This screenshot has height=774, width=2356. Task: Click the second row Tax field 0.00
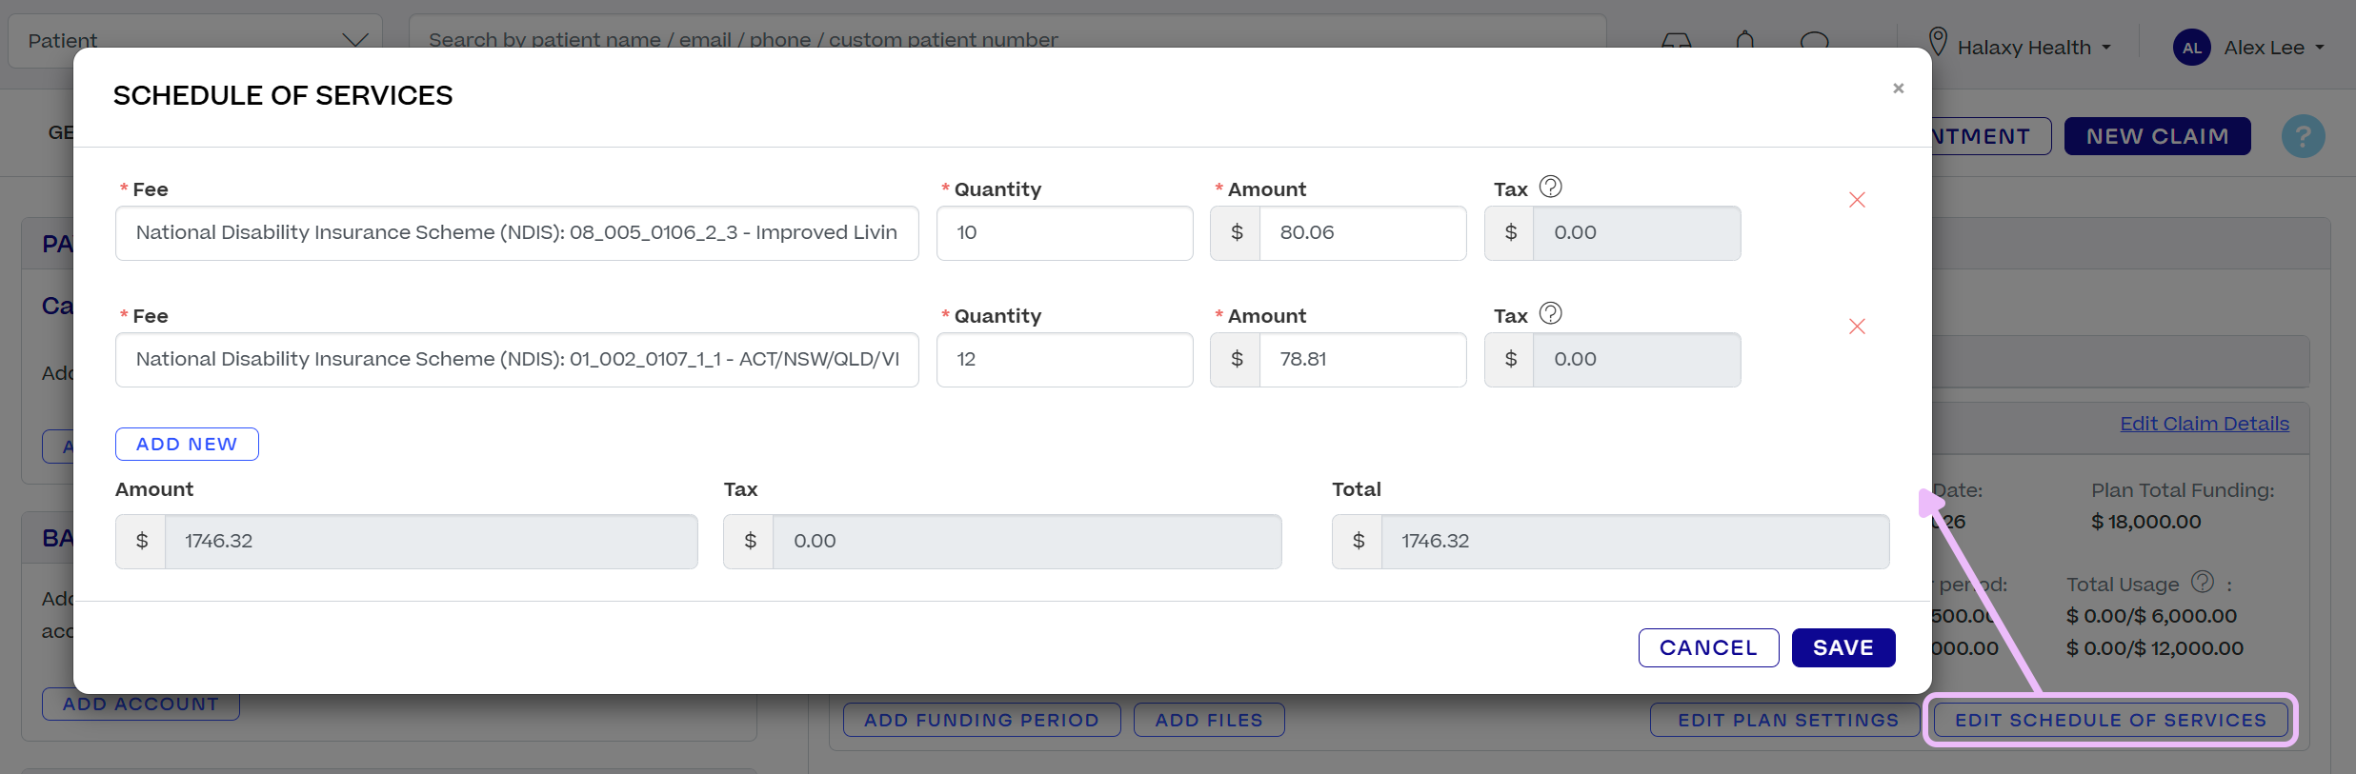coord(1637,360)
